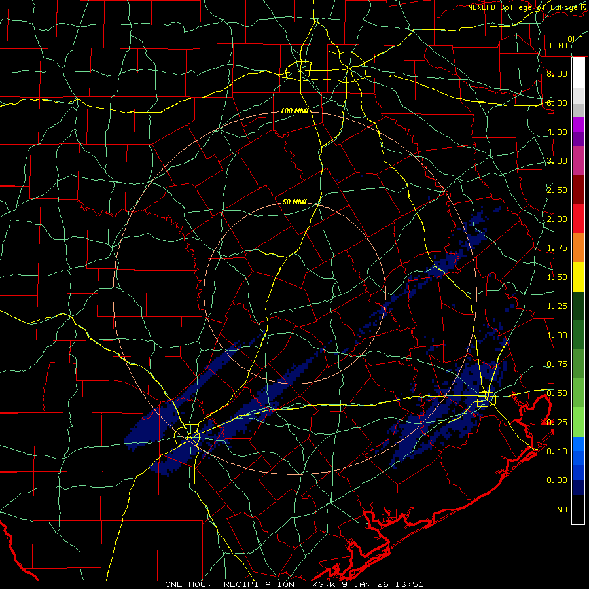Pick the light blue swatch above 0.10
The width and height of the screenshot is (589, 589).
(578, 444)
